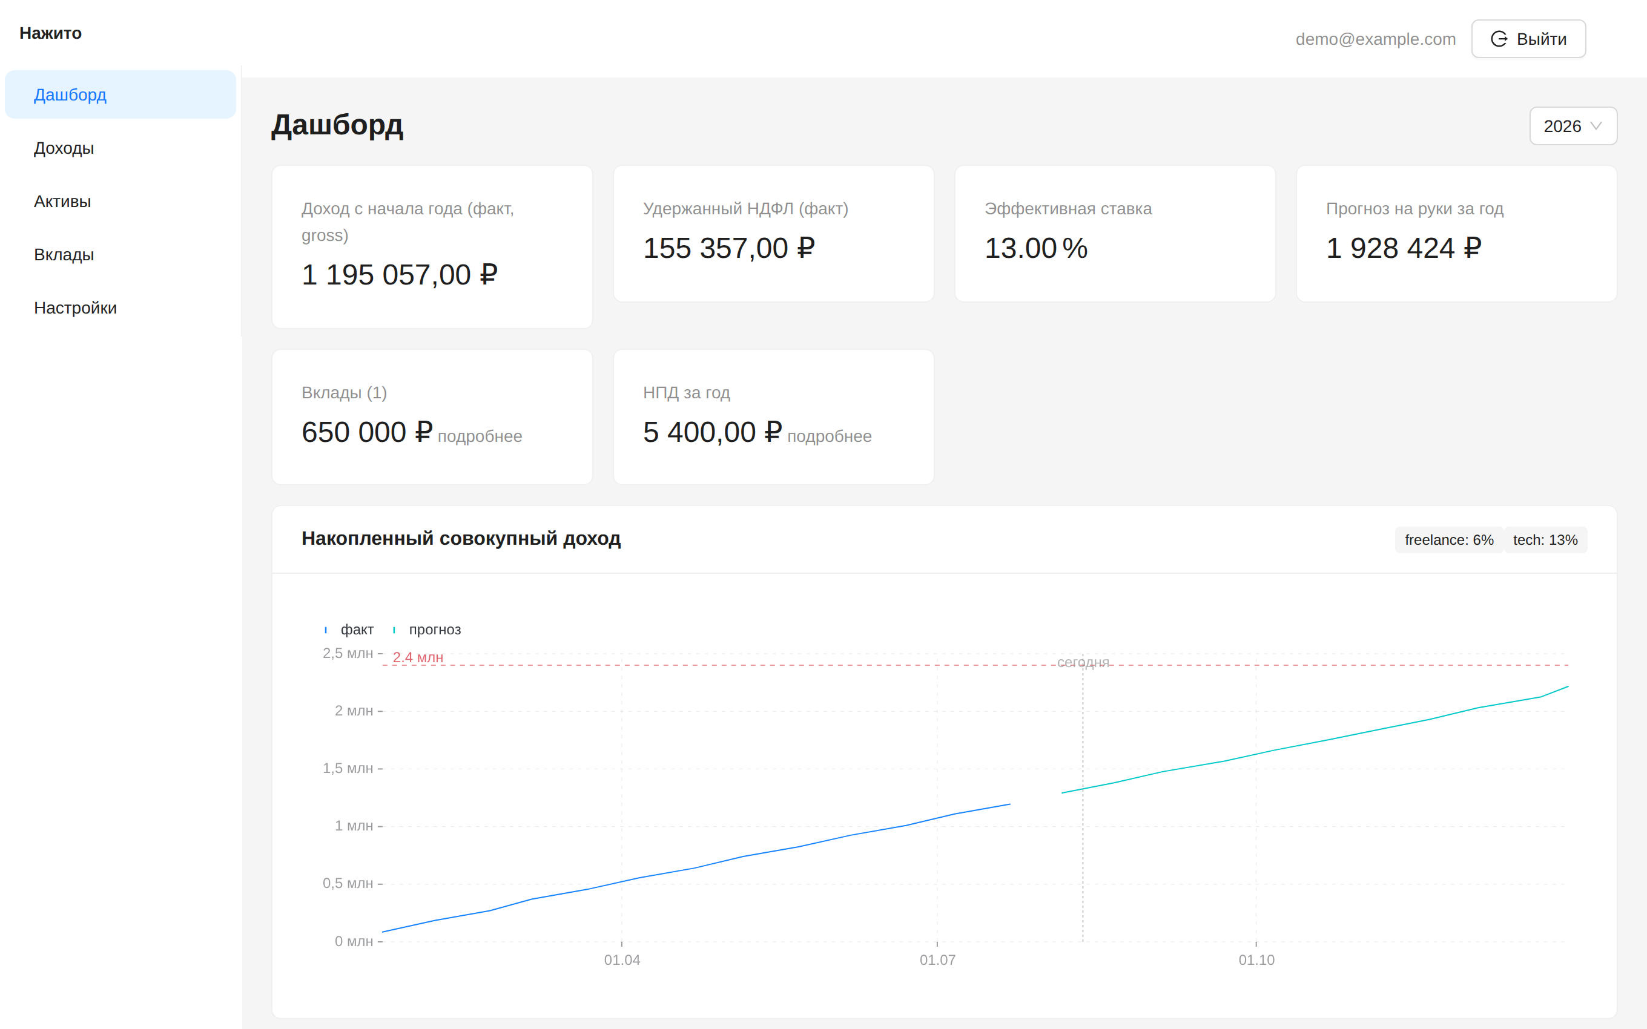Click the Удержанный НДФЛ (факт) label
Viewport: 1647px width, 1029px height.
tap(745, 208)
